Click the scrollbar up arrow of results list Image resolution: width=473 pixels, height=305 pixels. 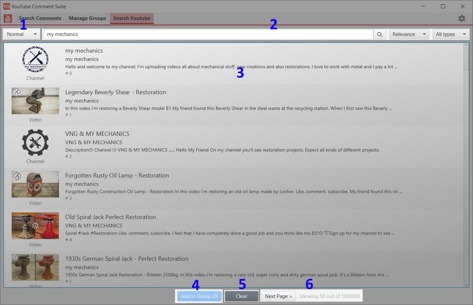coord(466,46)
